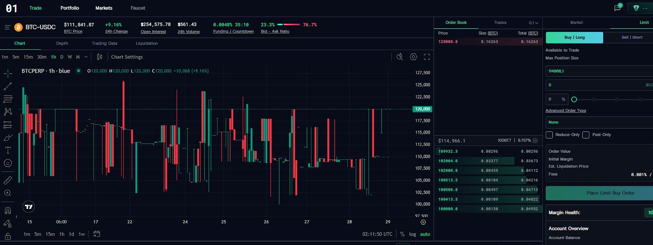Switch order type to Market
Viewport: 653px width, 245px height.
coord(576,23)
